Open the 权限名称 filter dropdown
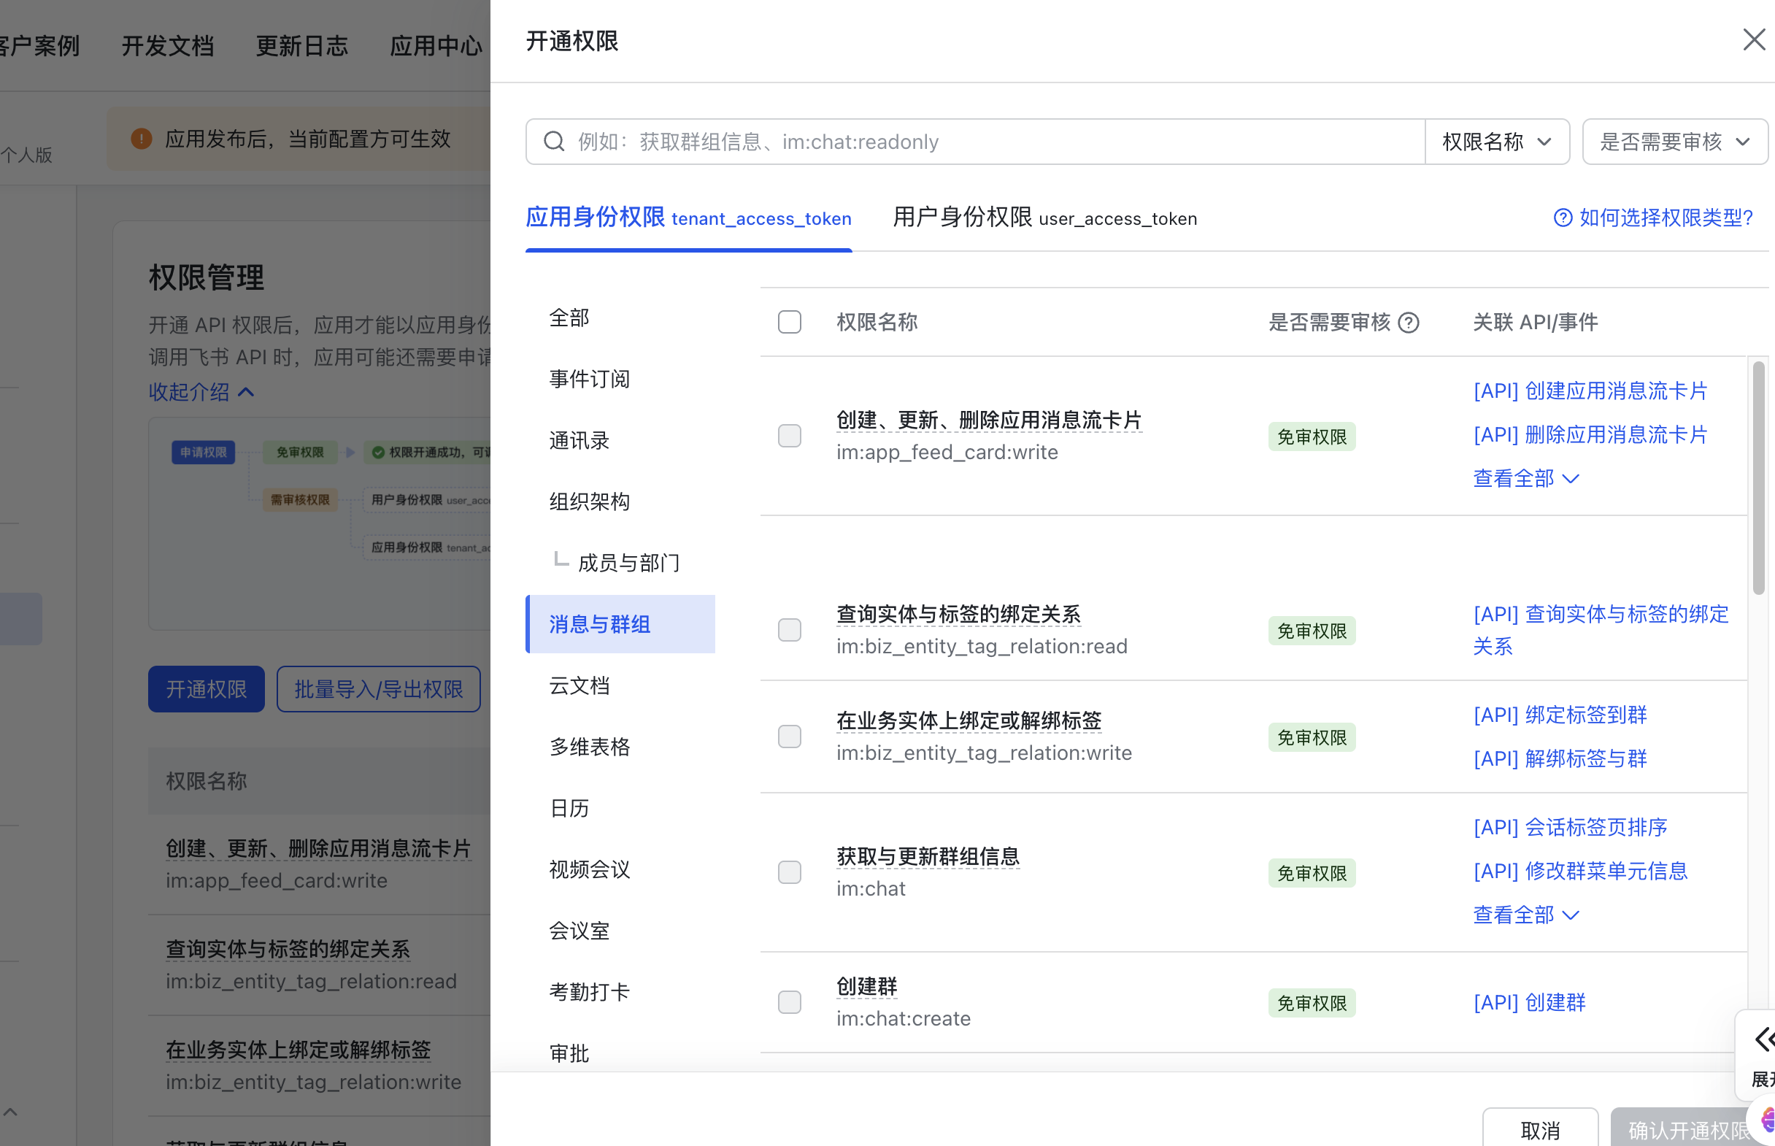Screen dimensions: 1775x1146 [x=1497, y=142]
